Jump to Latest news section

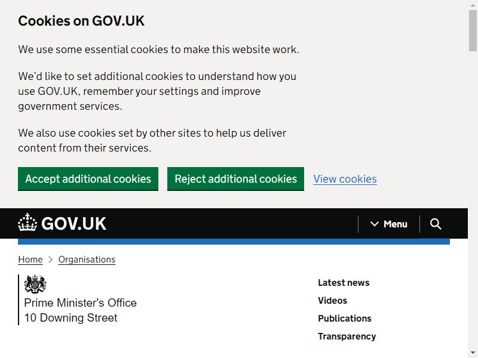(x=344, y=282)
